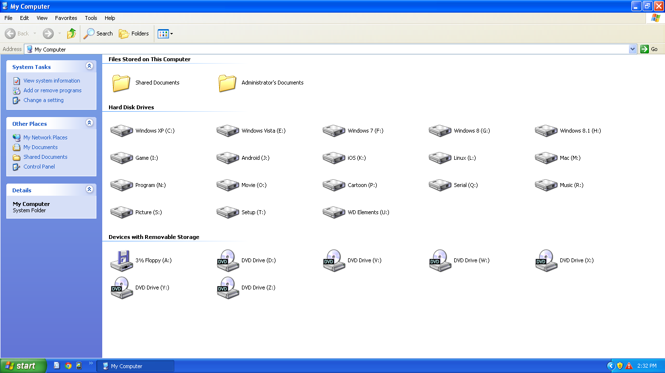The width and height of the screenshot is (665, 373).
Task: Open the View menu
Action: tap(42, 18)
